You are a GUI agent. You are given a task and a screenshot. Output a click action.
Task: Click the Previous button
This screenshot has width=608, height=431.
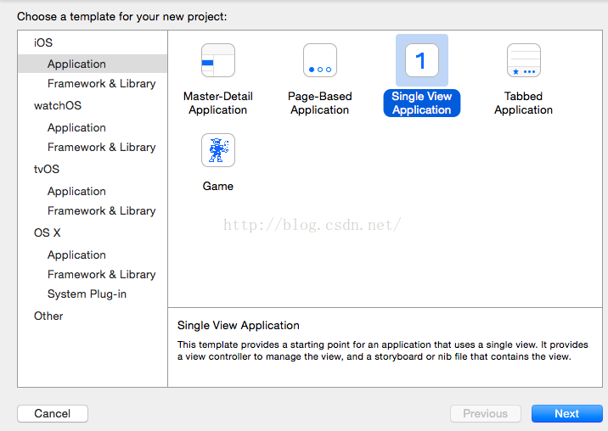(486, 413)
